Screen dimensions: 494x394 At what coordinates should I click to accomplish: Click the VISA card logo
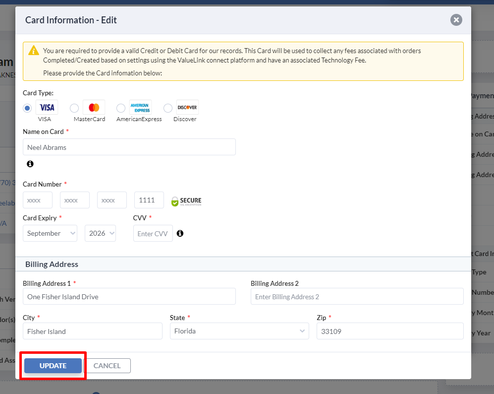click(x=47, y=107)
